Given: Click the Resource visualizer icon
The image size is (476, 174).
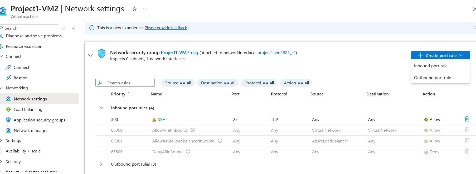Looking at the screenshot, I should [x=1, y=46].
